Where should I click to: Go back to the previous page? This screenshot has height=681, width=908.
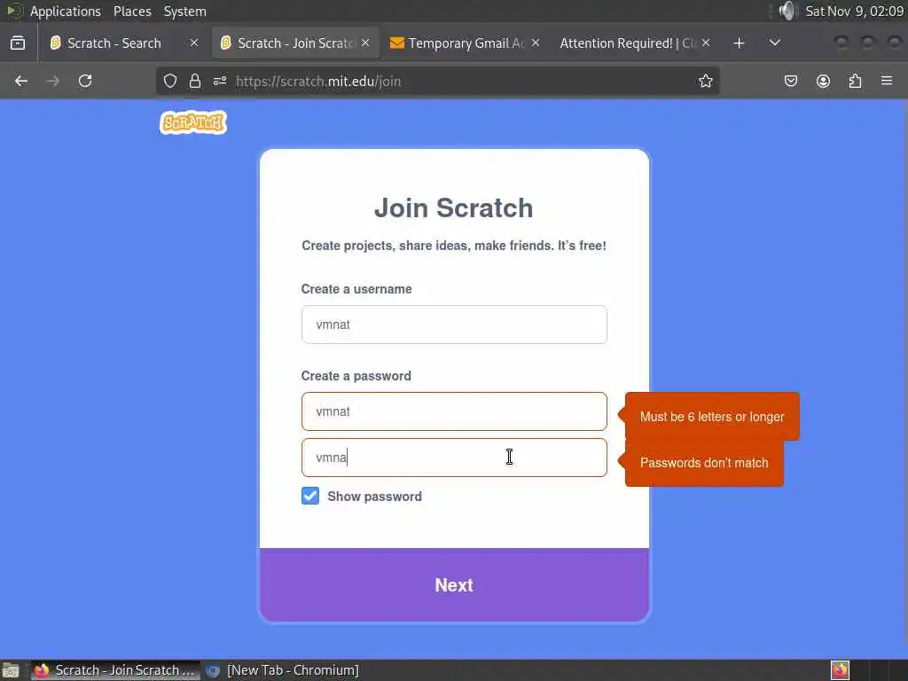[21, 81]
